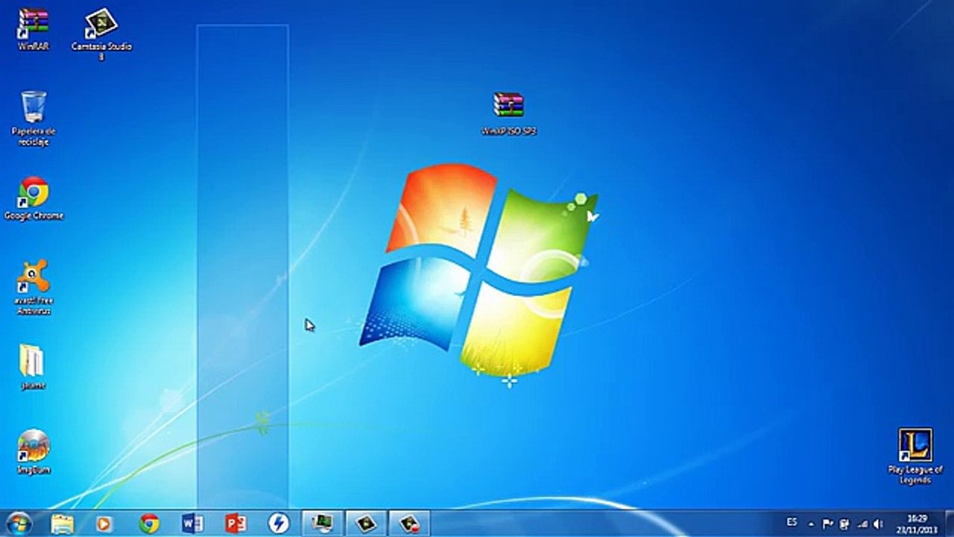The image size is (954, 537).
Task: Open the network signal tray icon
Action: [x=862, y=524]
